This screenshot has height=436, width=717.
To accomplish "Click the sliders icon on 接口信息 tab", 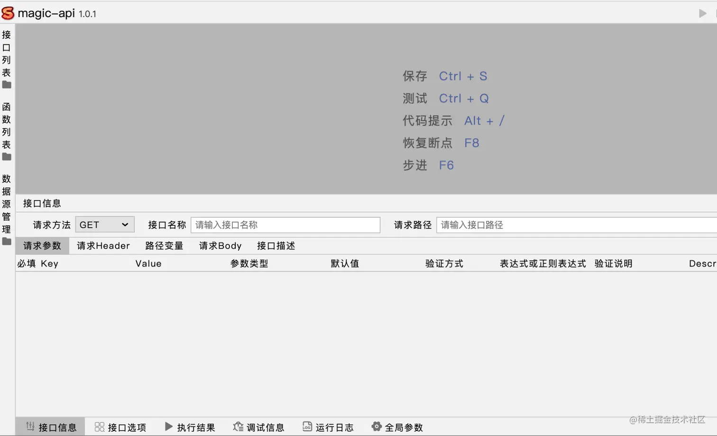I will 31,427.
